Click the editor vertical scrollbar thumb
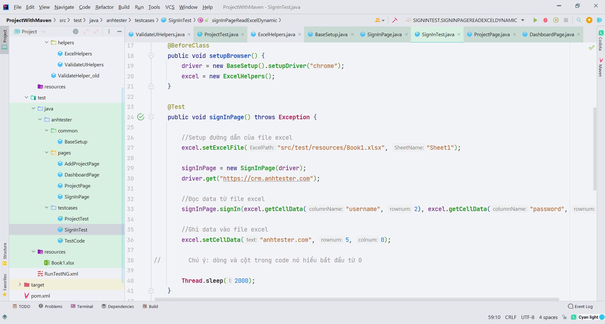The height and width of the screenshot is (324, 605). (x=595, y=148)
